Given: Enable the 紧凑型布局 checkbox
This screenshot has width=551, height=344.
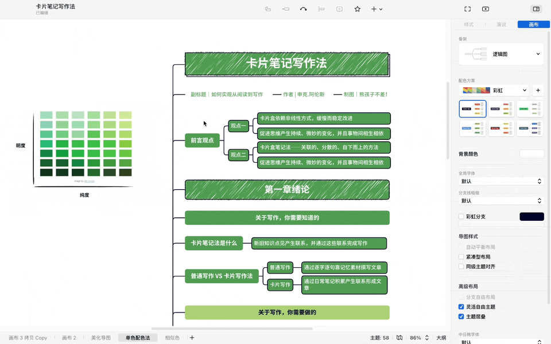Looking at the screenshot, I should point(461,256).
